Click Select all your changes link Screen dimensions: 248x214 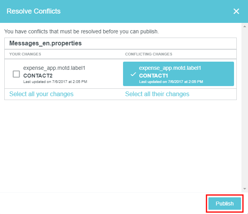point(41,94)
